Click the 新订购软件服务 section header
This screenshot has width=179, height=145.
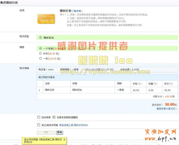47,77
